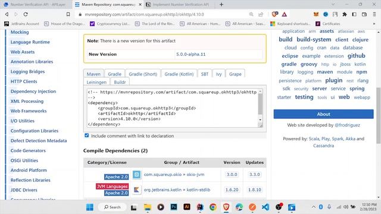Select the Buildr tab

[120, 82]
